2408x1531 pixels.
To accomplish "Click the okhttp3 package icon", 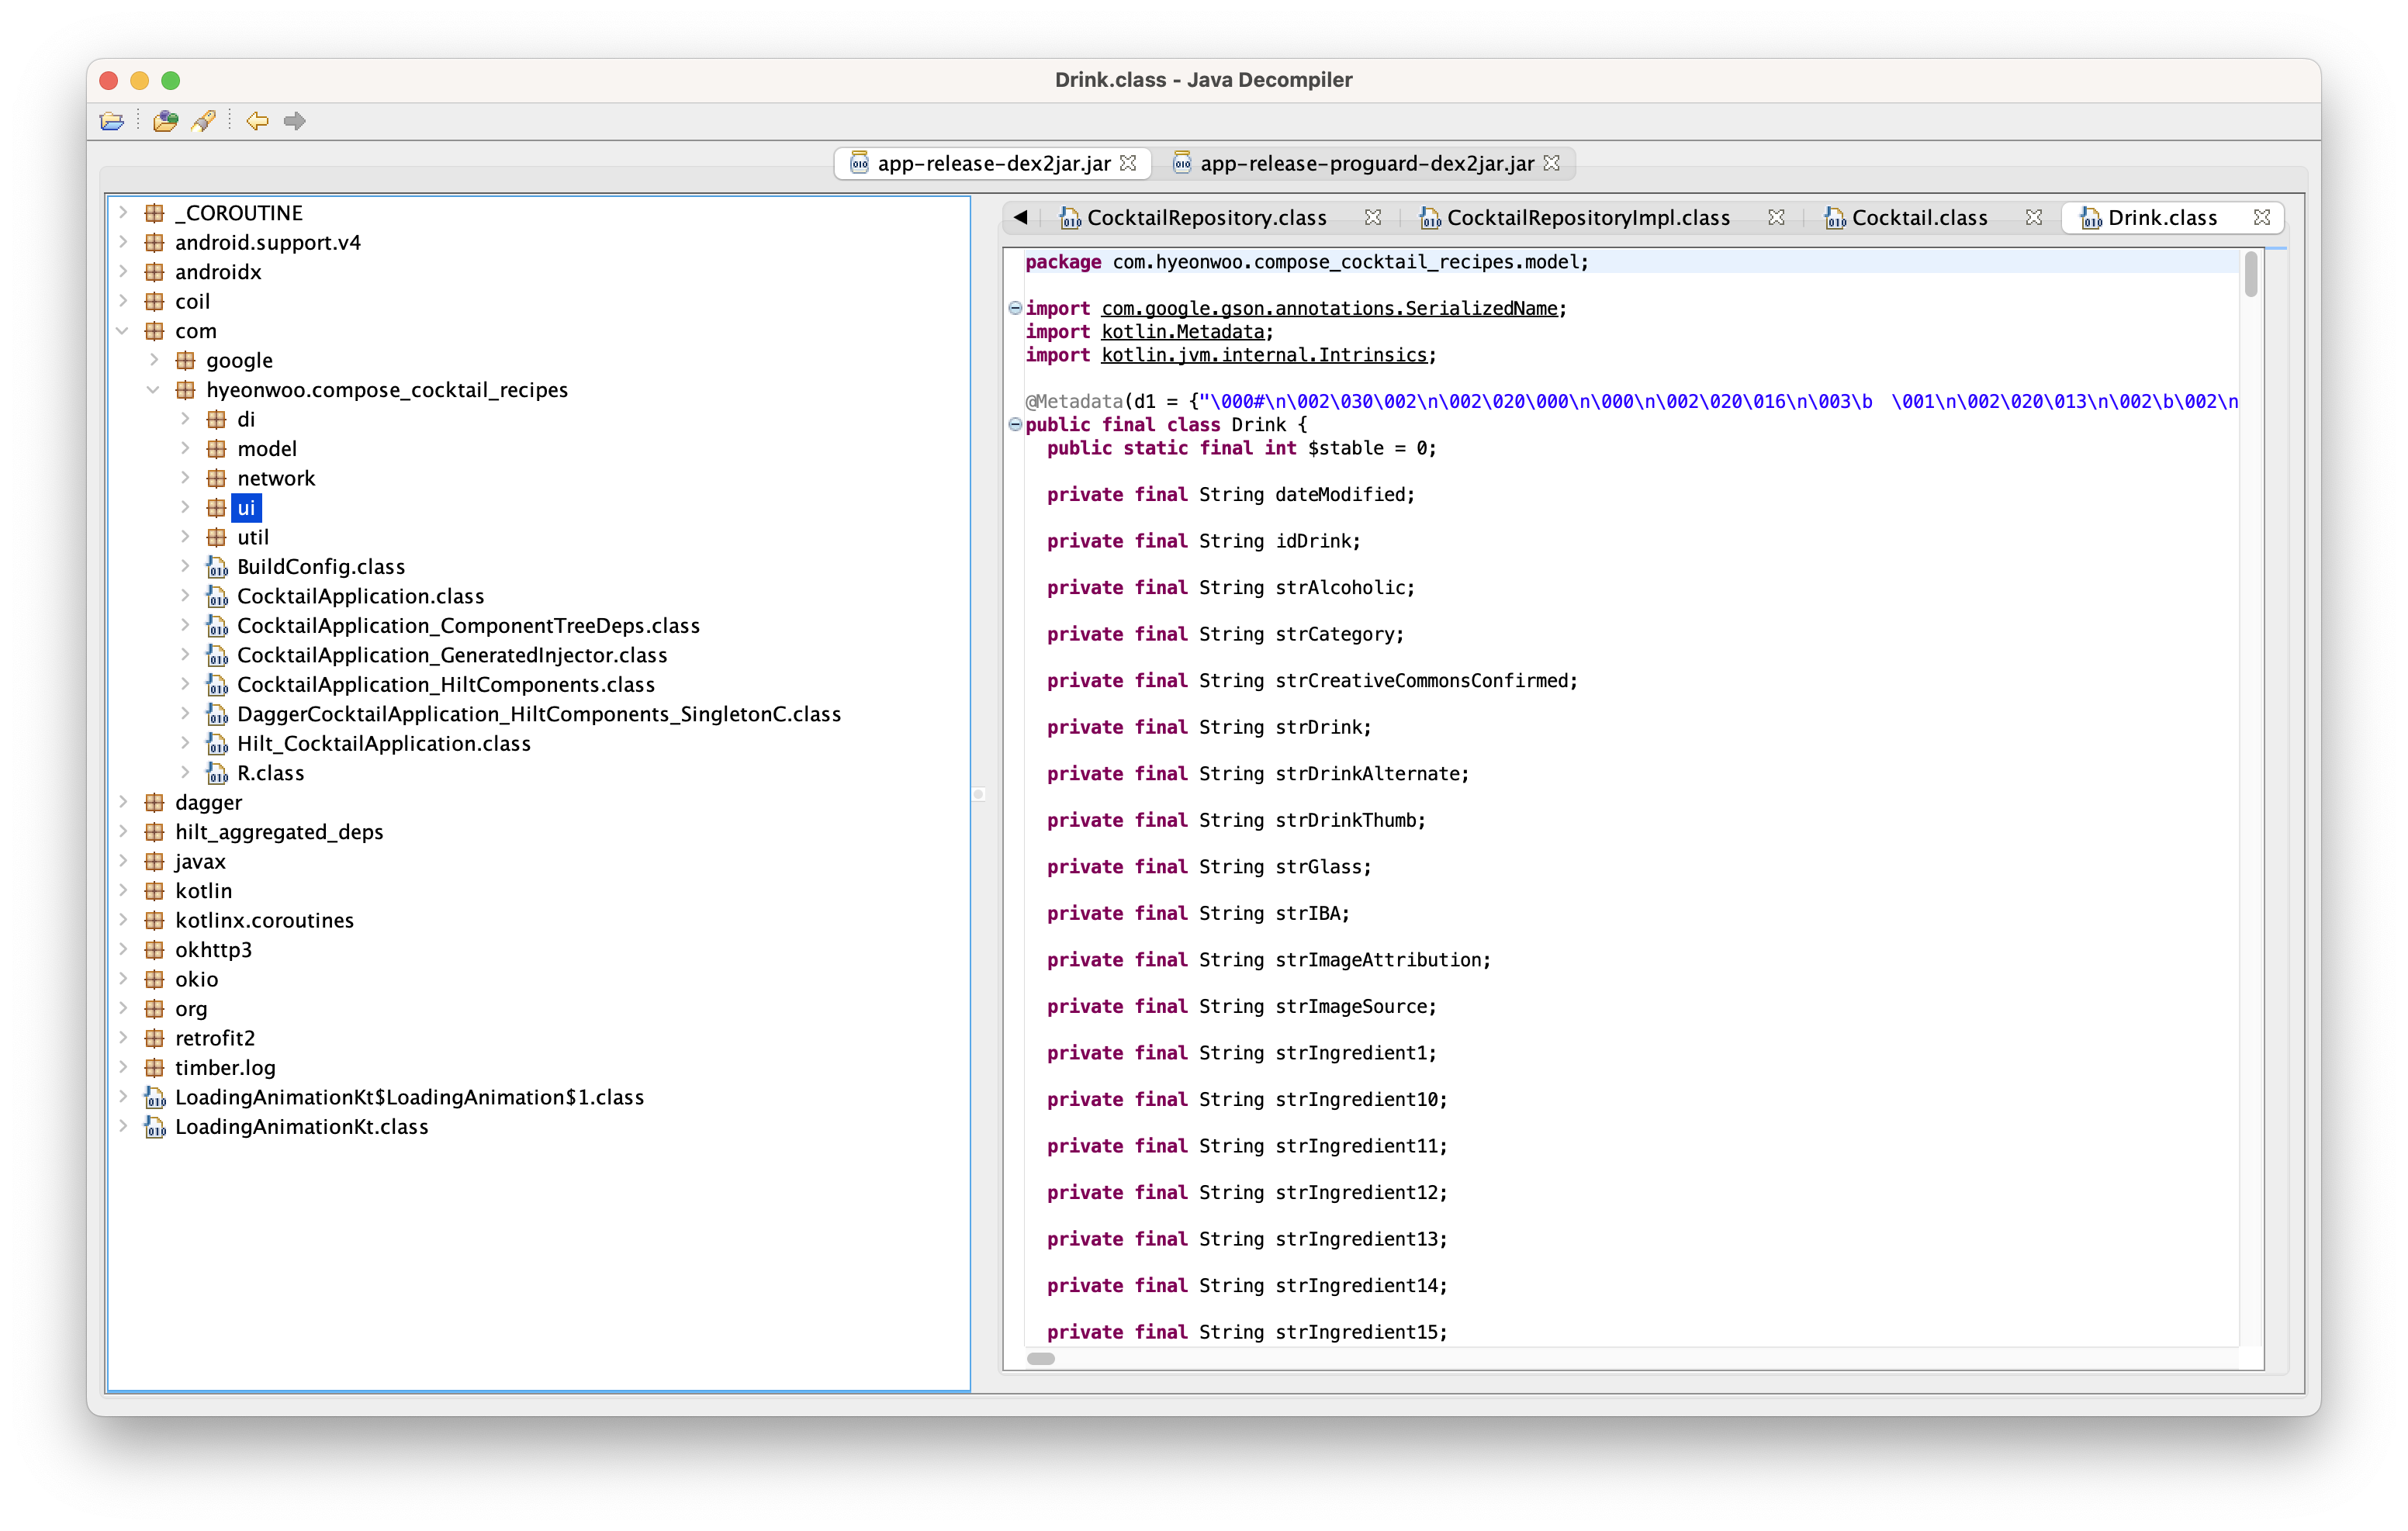I will pos(154,950).
